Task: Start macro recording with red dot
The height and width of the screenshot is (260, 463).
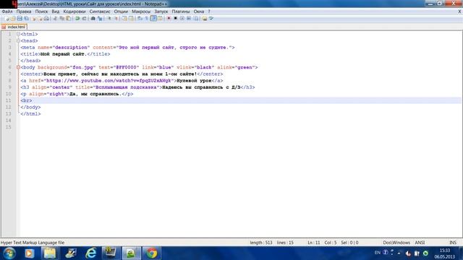Action: pyautogui.click(x=169, y=19)
